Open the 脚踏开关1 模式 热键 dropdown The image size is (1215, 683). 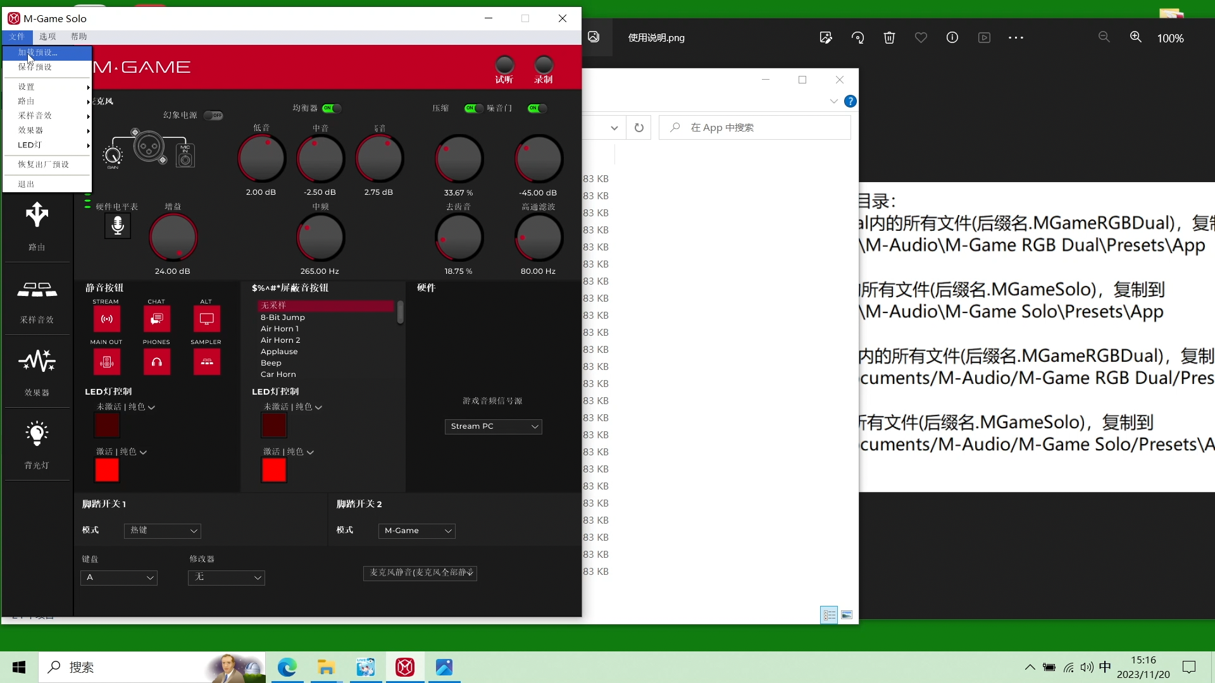point(163,531)
